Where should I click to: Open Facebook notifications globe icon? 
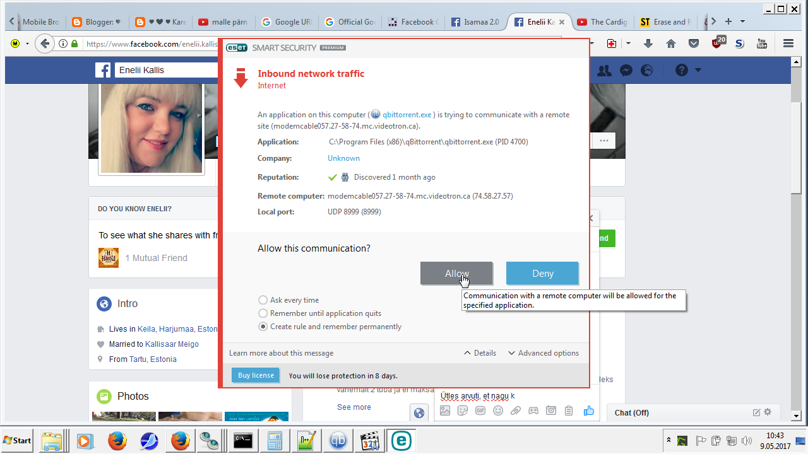click(x=646, y=70)
